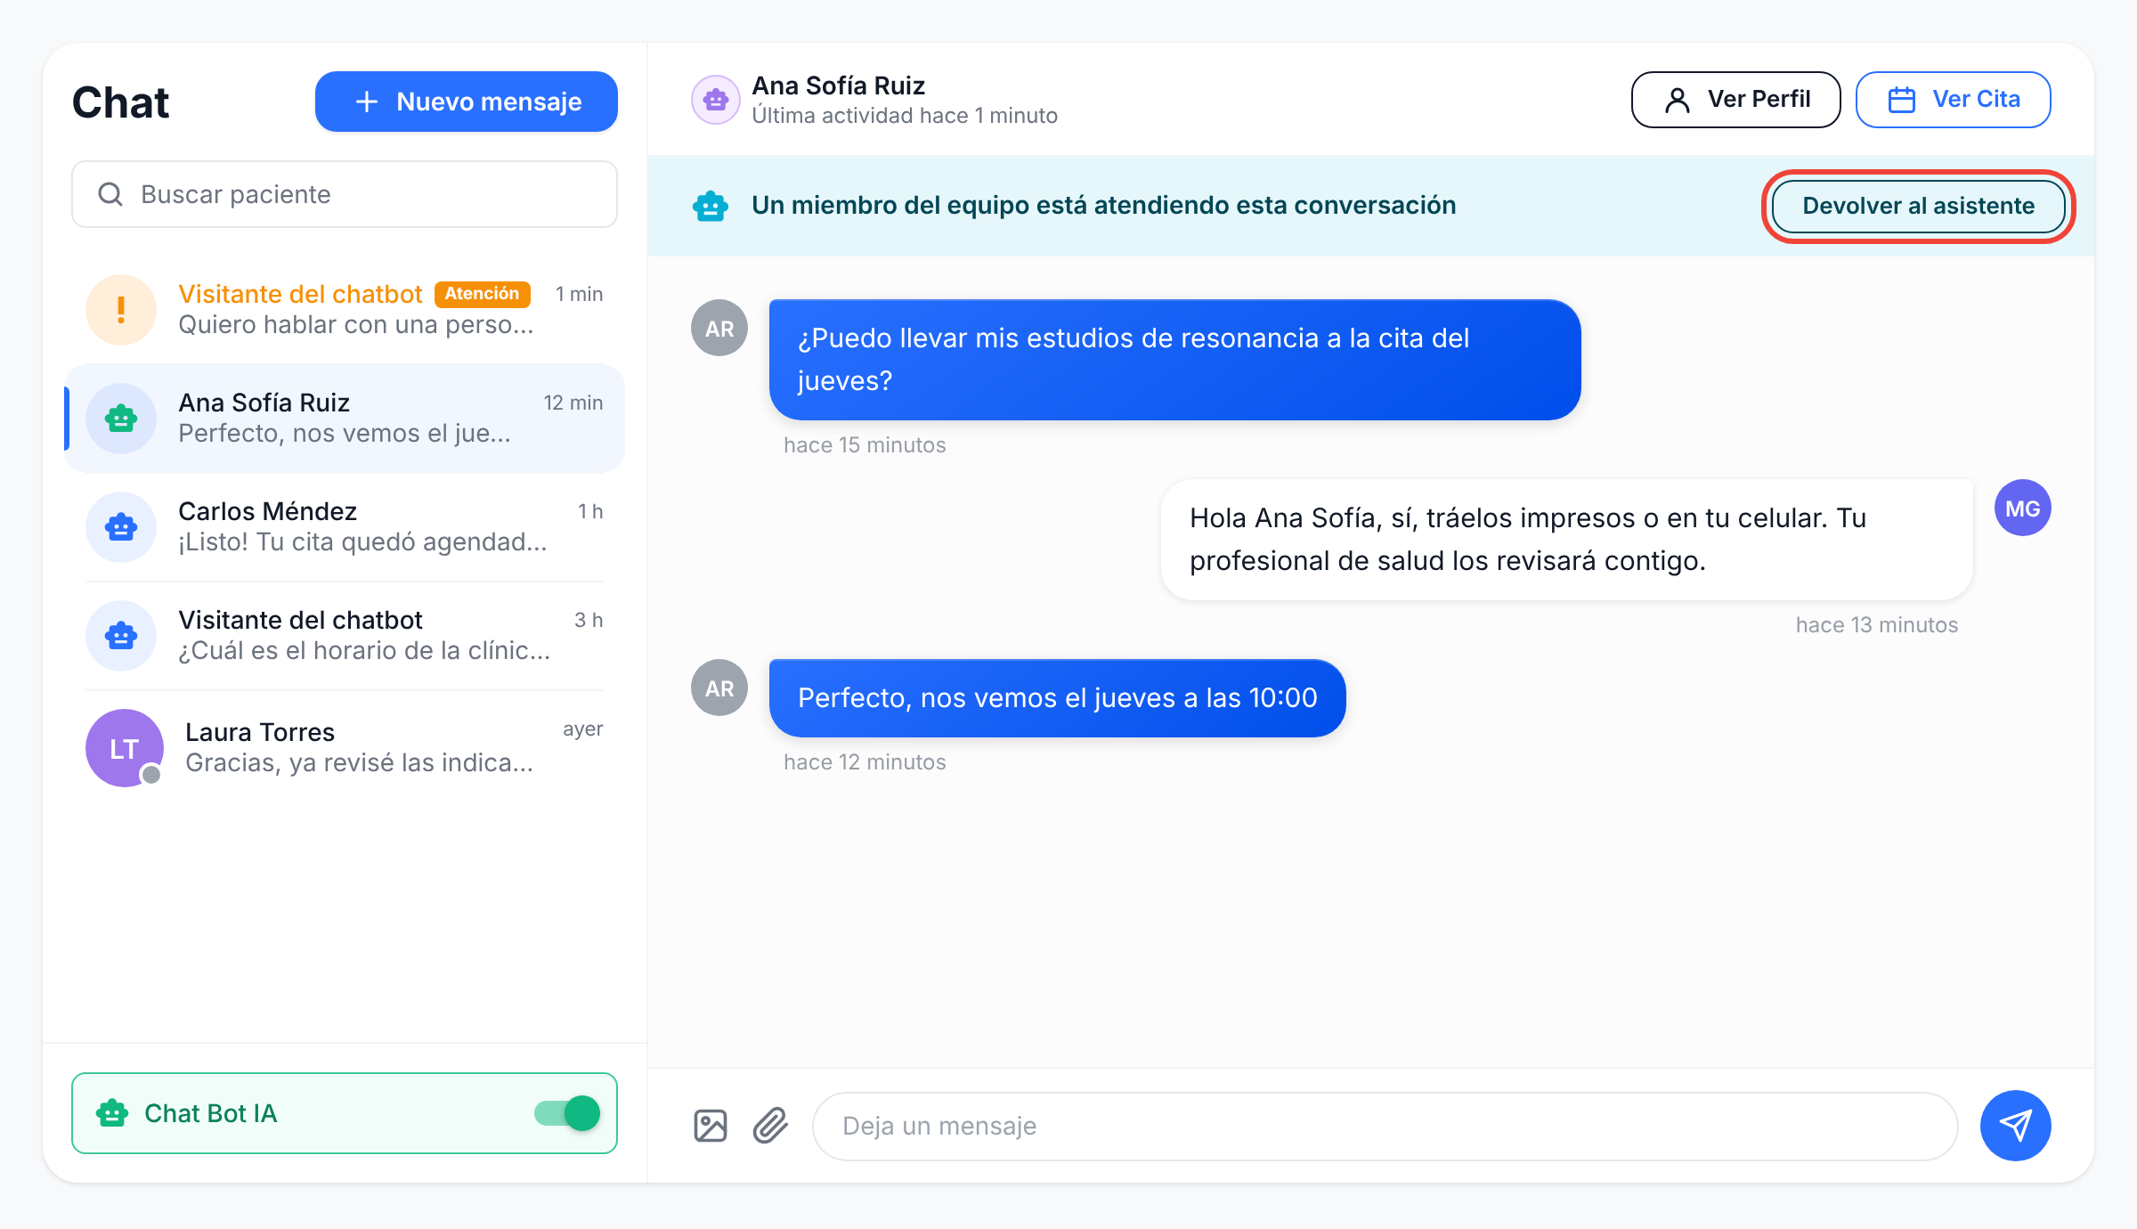Open the appointment with Ver Cita
This screenshot has width=2137, height=1229.
(1953, 100)
